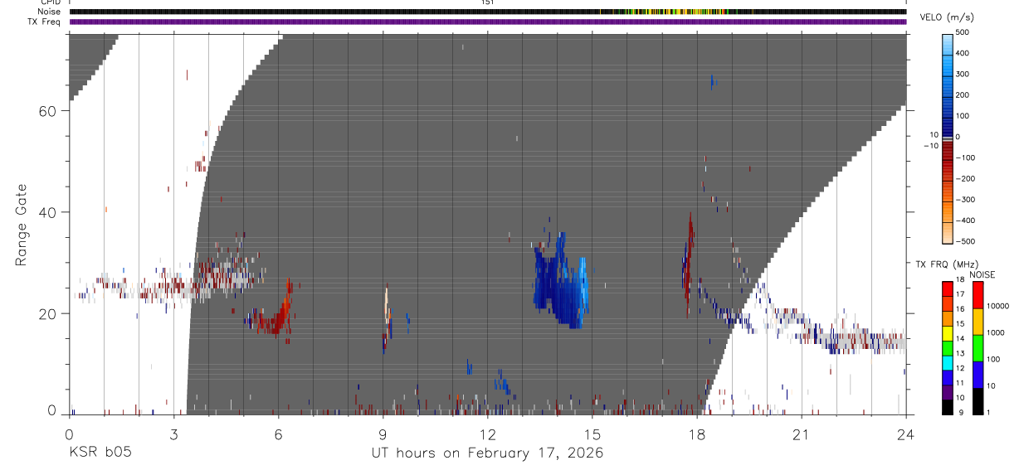This screenshot has width=1019, height=470.
Task: Click the yellow segment of NOISE legend
Action: click(978, 322)
